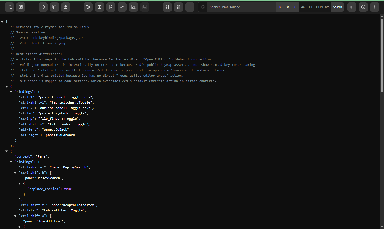This screenshot has width=384, height=229.
Task: Click the ruler measurement icon
Action: point(352,7)
